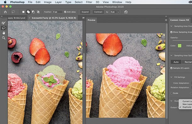Open the Filter menu
This screenshot has height=124, width=192.
pyautogui.click(x=89, y=2)
